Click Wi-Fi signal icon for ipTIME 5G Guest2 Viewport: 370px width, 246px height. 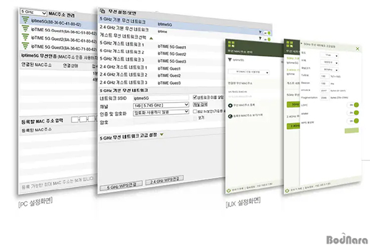(25, 37)
